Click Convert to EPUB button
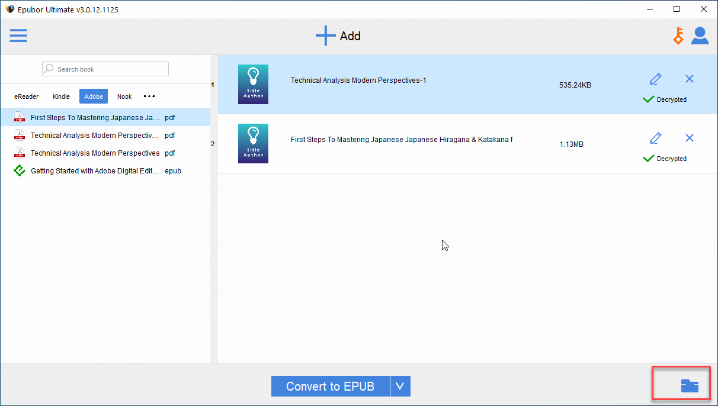Viewport: 718px width, 406px height. [330, 386]
